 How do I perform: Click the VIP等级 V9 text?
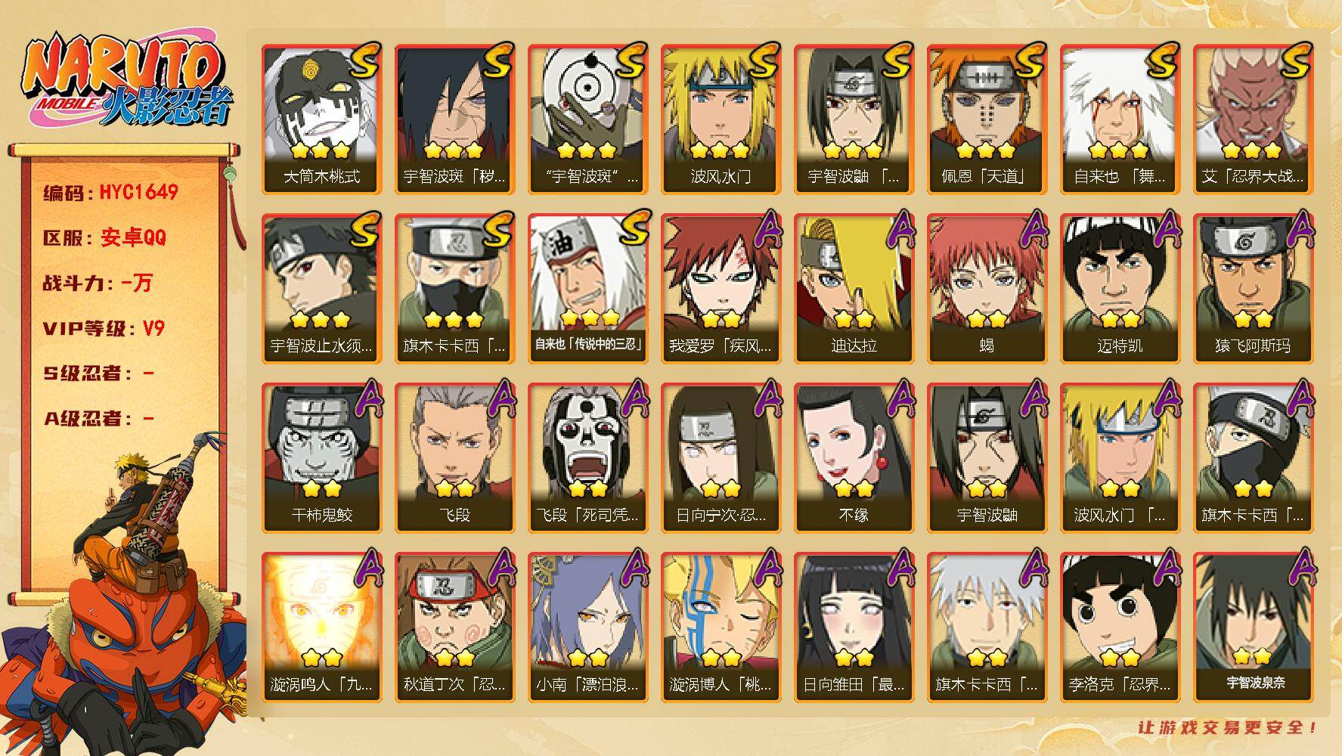tap(104, 328)
